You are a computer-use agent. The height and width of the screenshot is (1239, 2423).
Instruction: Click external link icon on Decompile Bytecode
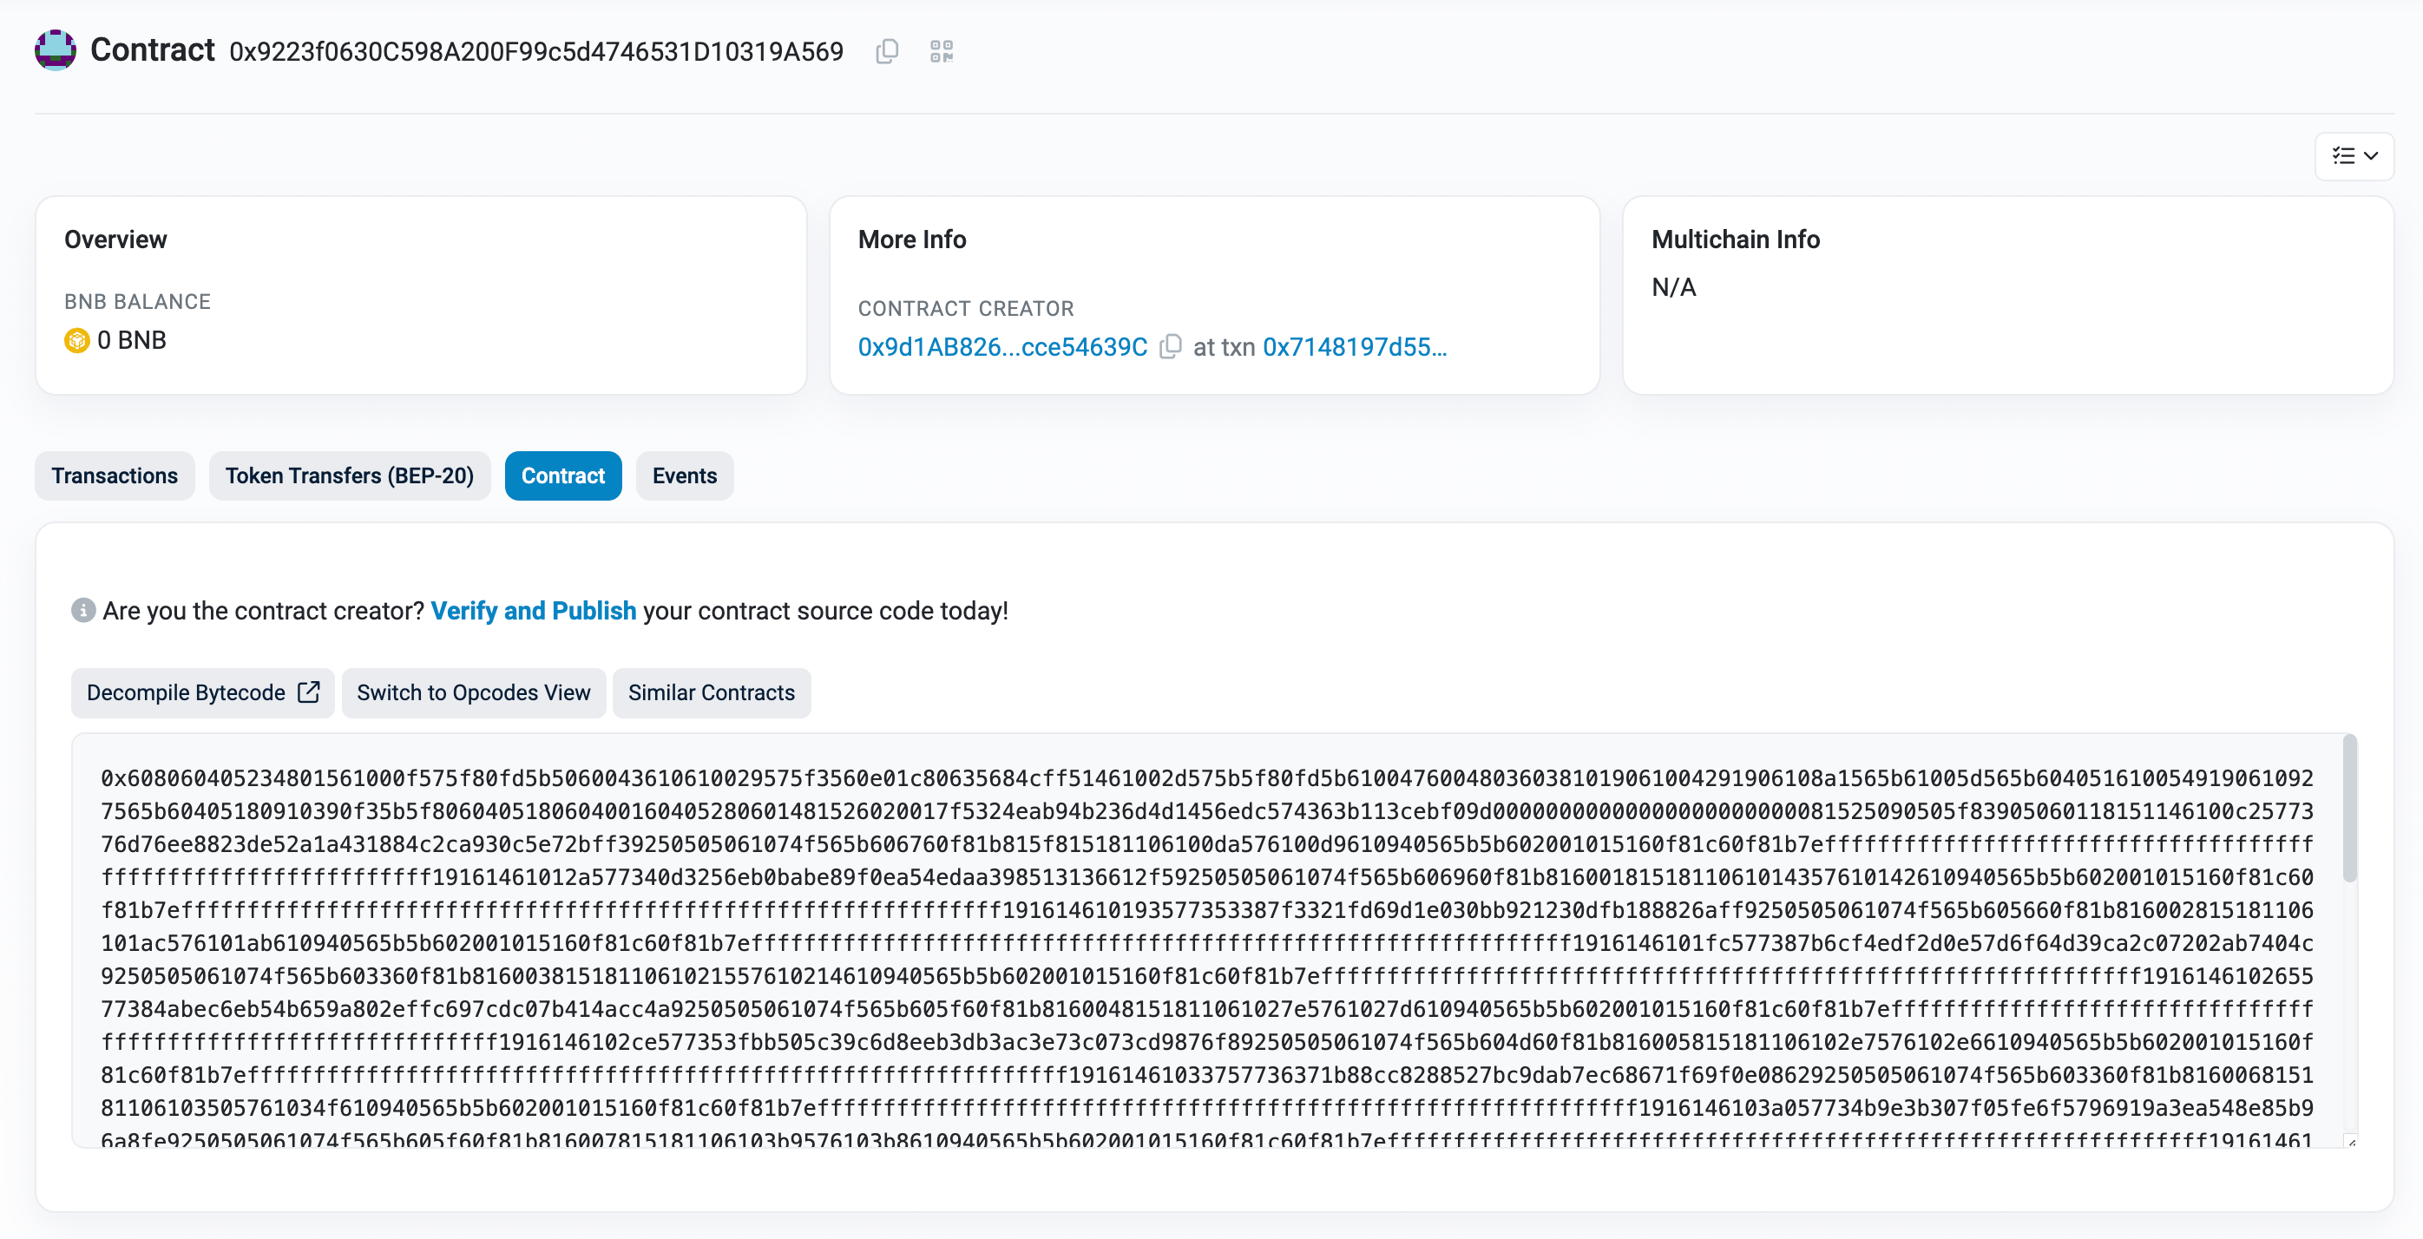pyautogui.click(x=309, y=693)
